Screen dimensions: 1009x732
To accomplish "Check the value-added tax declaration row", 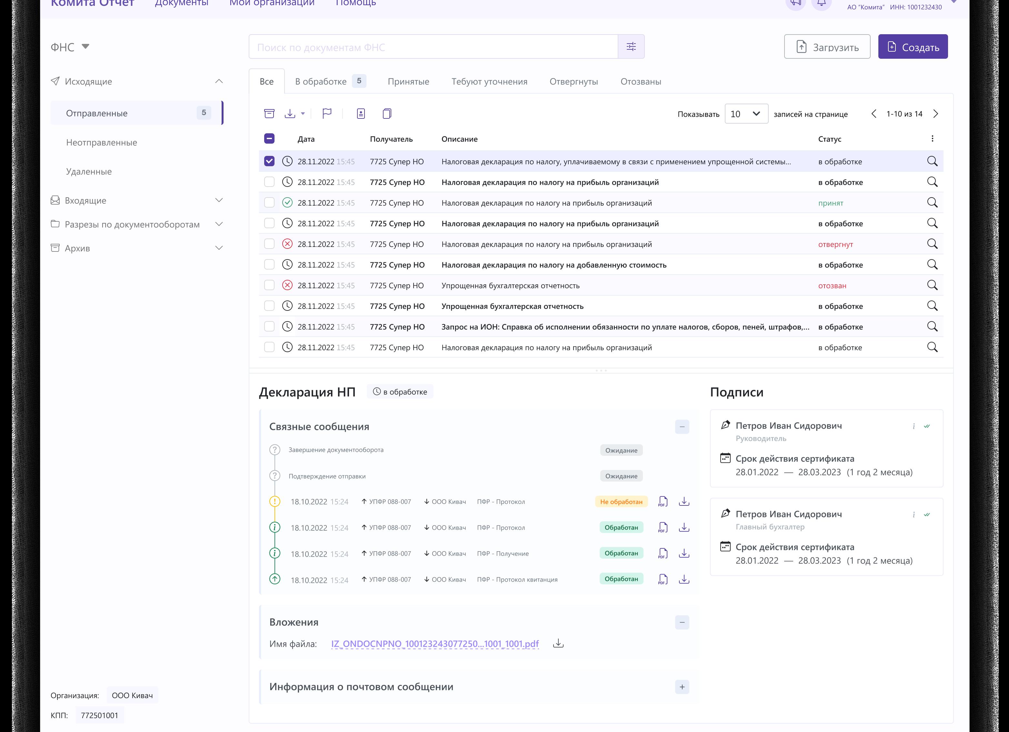I will tap(269, 264).
